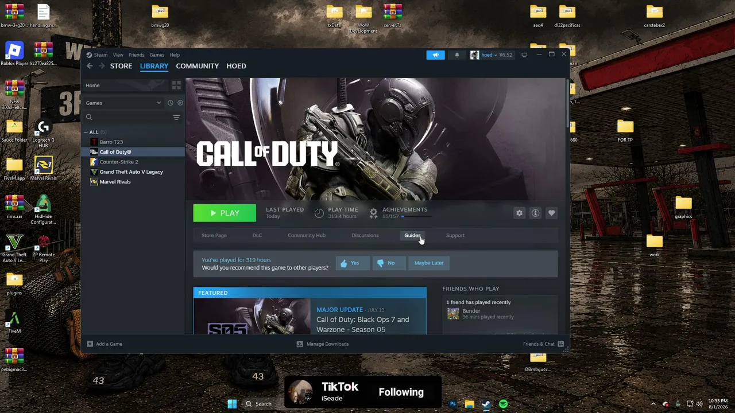
Task: Click the hoed profile avatar in Steam
Action: (x=474, y=55)
